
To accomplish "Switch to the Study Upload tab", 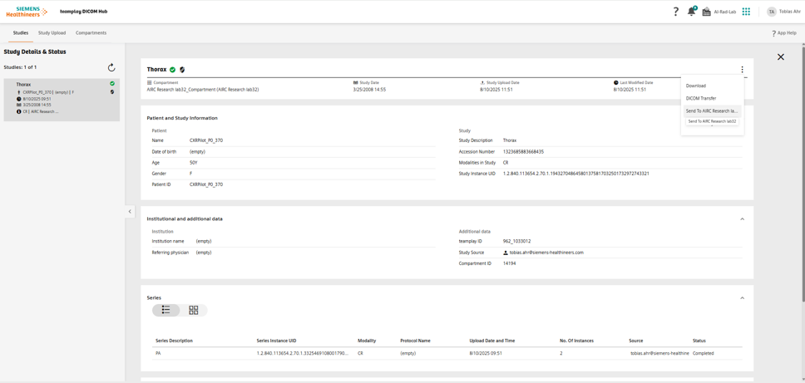I will [52, 33].
